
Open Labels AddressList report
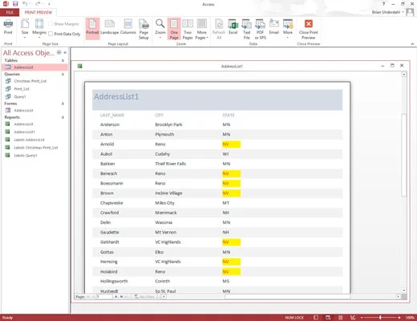29,140
